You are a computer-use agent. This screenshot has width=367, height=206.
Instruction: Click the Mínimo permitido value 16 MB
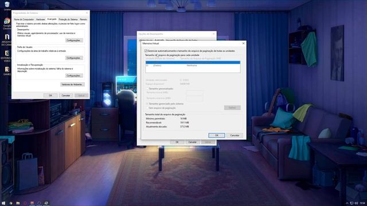pyautogui.click(x=183, y=118)
